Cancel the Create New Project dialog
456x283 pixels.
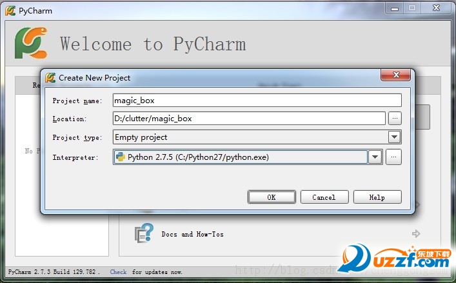(x=324, y=197)
